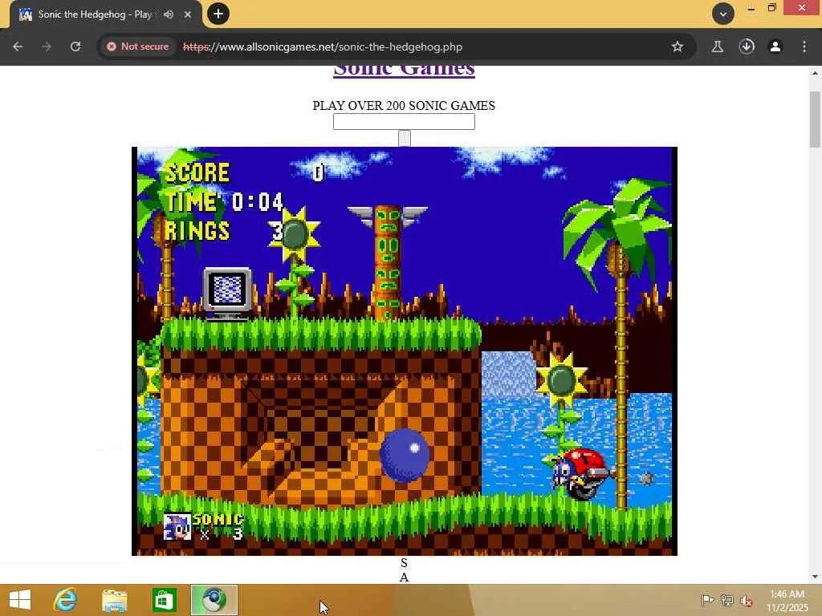Viewport: 822px width, 616px height.
Task: Click the browser forward arrow
Action: pyautogui.click(x=46, y=47)
